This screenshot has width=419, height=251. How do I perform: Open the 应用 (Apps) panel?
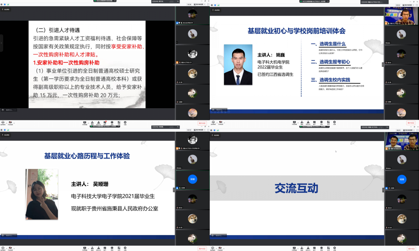[118, 122]
